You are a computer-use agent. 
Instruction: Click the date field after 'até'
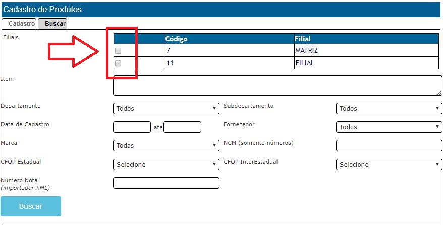(x=182, y=127)
